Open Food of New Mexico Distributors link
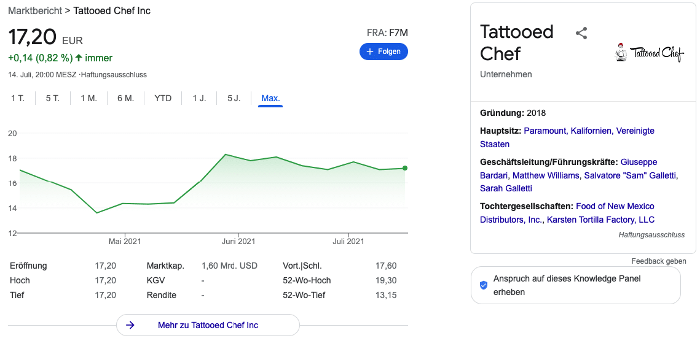Viewport: 700px width, 341px height. (567, 213)
